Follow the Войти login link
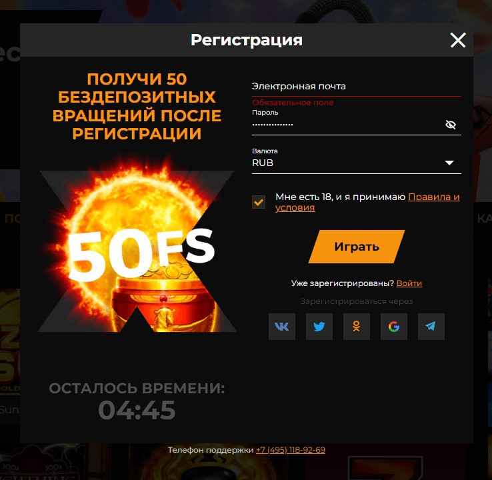 tap(409, 283)
